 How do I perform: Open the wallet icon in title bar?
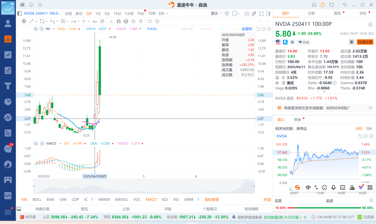322,5
